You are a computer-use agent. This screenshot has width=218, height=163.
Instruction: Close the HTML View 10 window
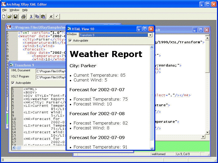pyautogui.click(x=151, y=29)
